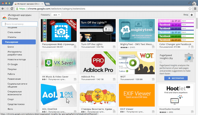Click 'Пользователей: 1 653 756' text
The image size is (198, 115).
tap(92, 47)
